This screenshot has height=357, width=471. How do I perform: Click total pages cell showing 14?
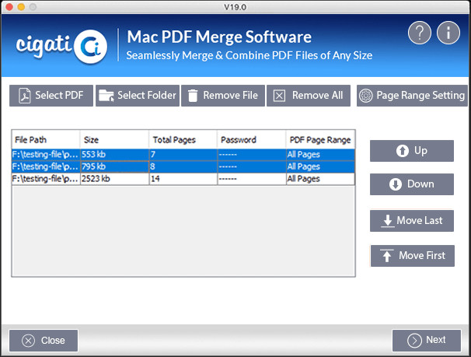183,179
